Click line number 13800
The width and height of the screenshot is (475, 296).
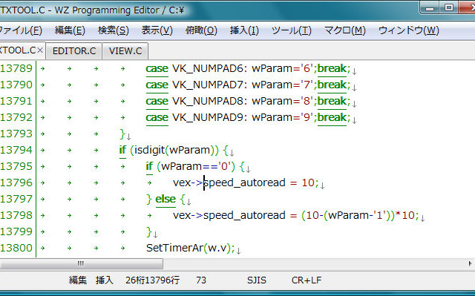[16, 249]
